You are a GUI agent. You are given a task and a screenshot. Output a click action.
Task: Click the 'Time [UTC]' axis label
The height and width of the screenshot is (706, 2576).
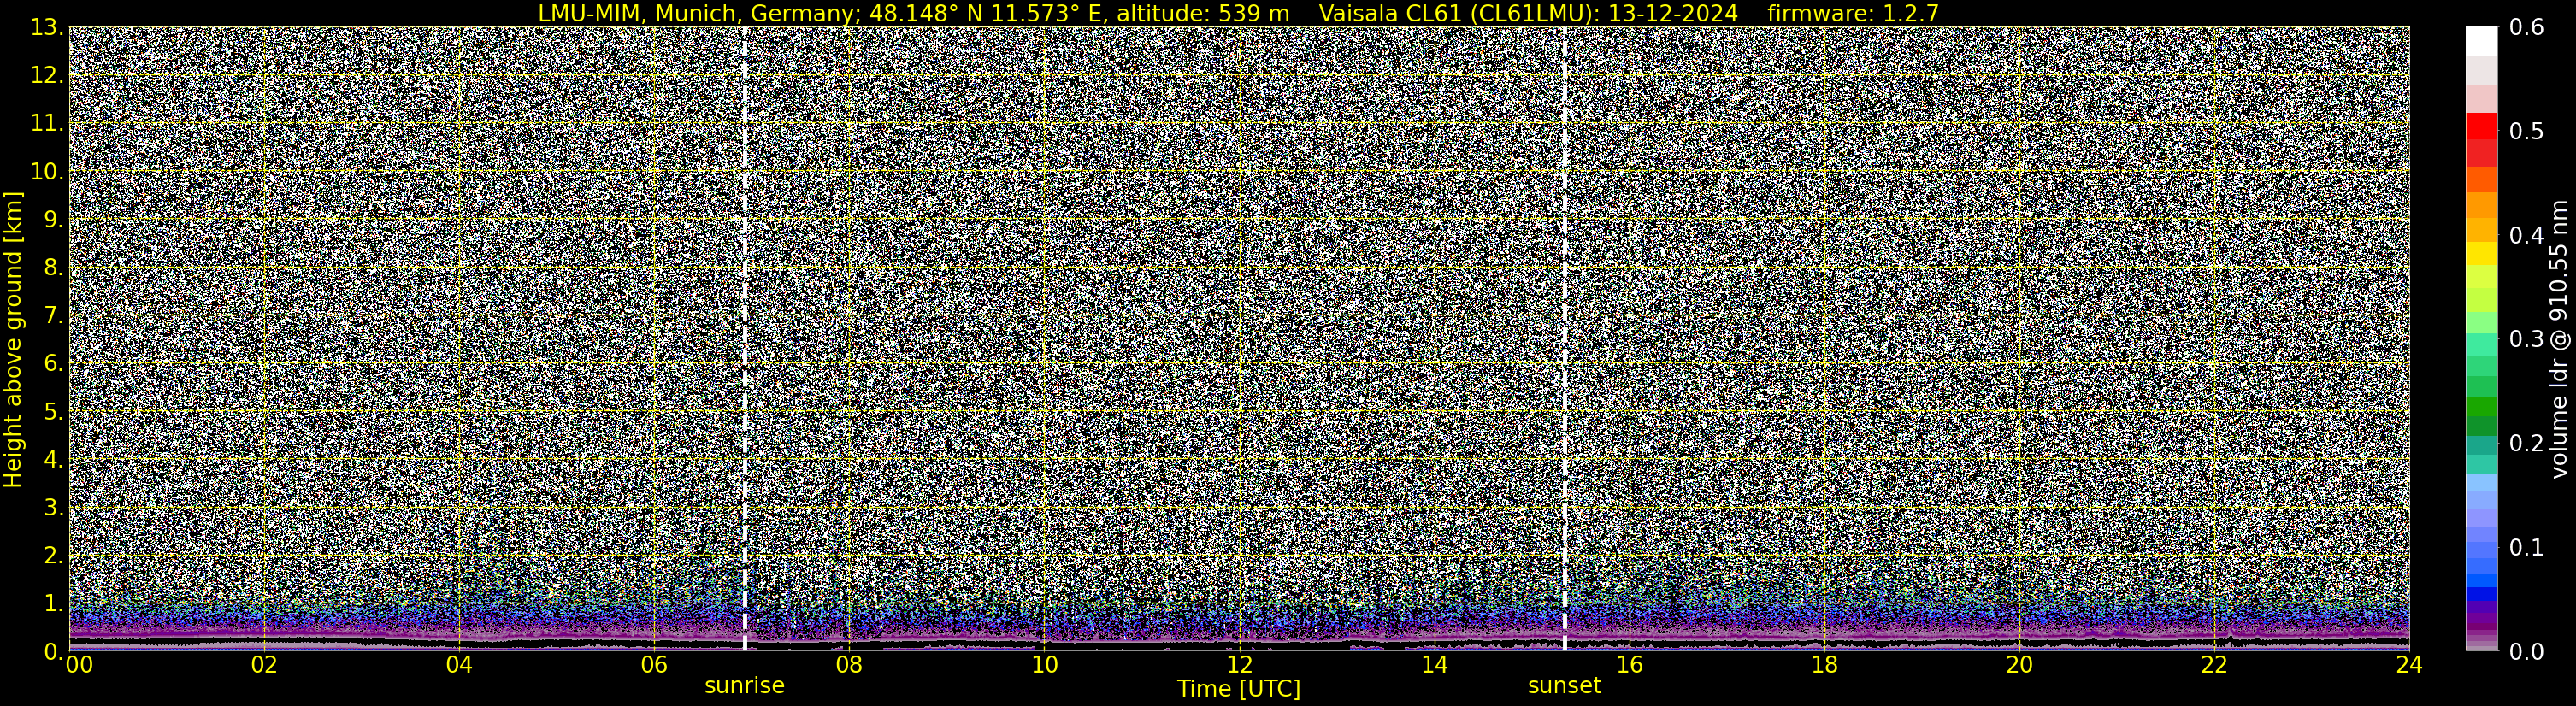pos(1239,689)
